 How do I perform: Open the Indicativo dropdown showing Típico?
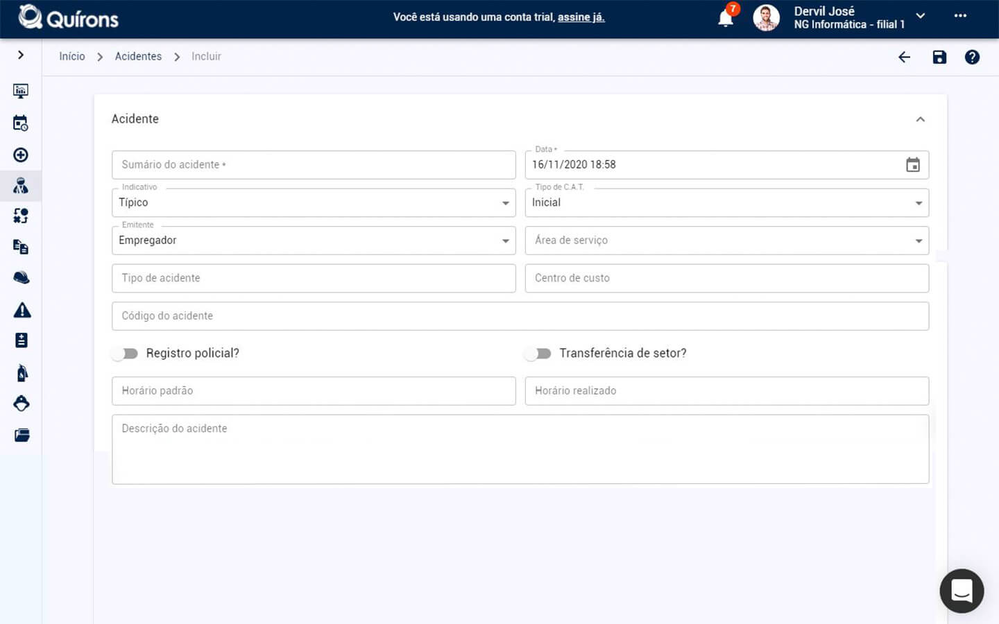(314, 202)
